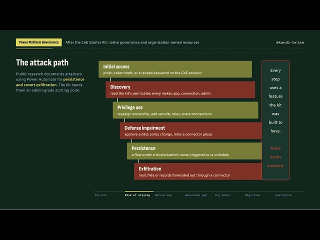Click the text 'a flow under a trusted admin name'
Image resolution: width=320 pixels, height=240 pixels.
point(160,154)
